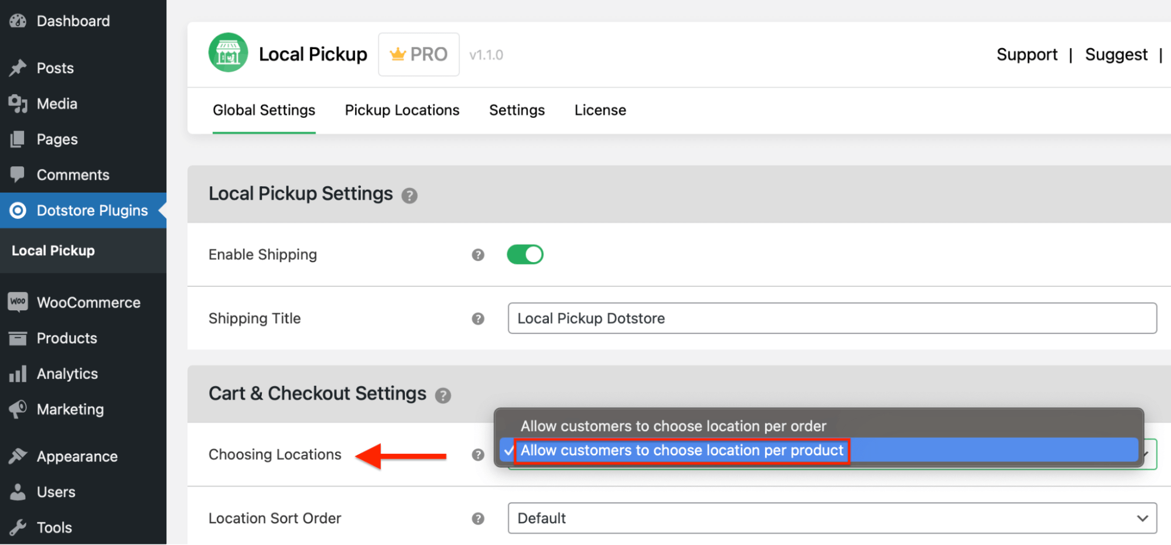Open Appearance via the brush icon
1171x545 pixels.
18,456
